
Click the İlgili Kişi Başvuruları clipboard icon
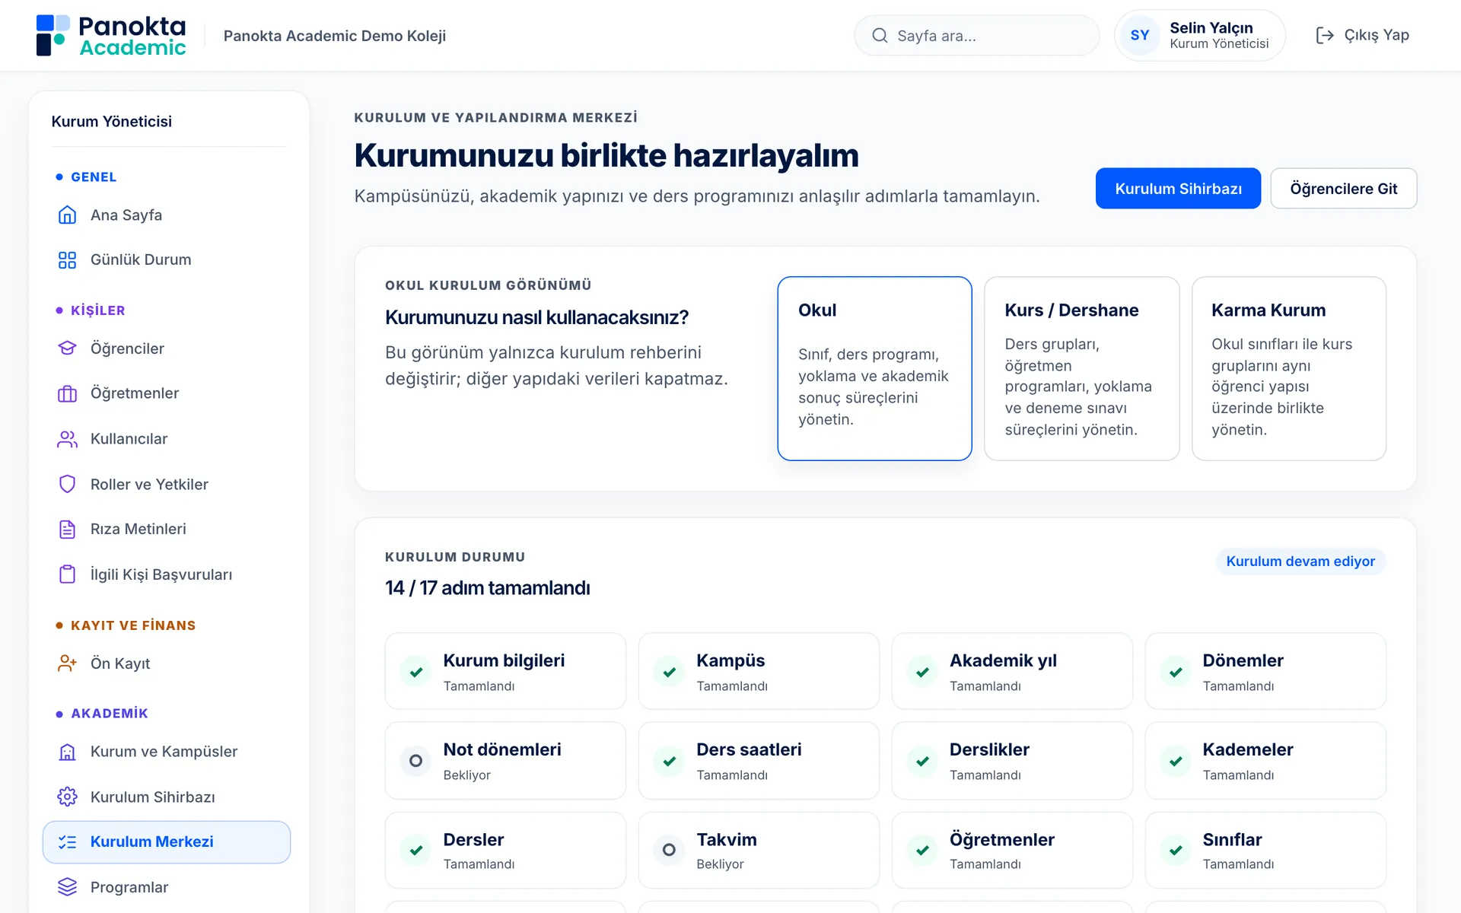pyautogui.click(x=67, y=574)
